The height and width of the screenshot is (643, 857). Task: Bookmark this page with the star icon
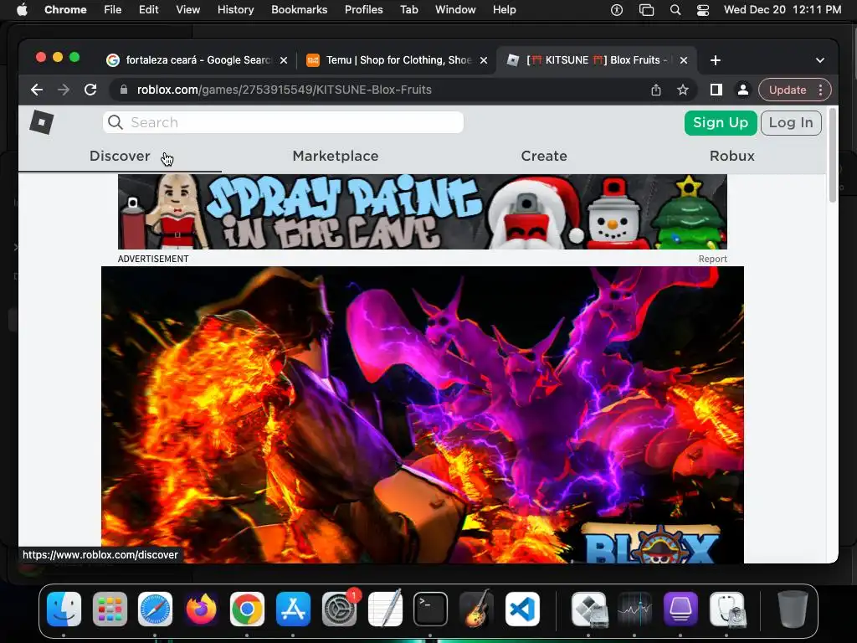(x=683, y=90)
